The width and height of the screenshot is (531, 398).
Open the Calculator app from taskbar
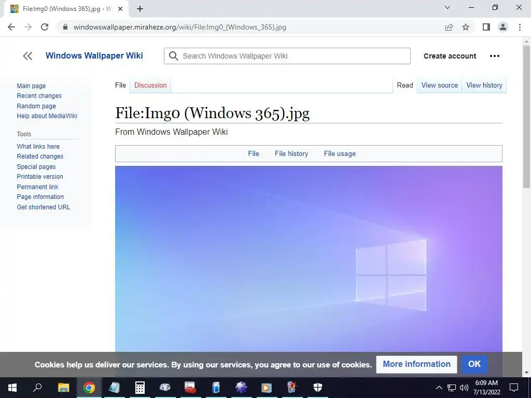140,388
